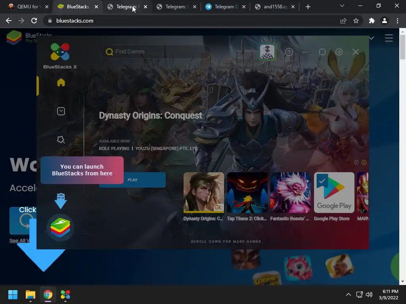Switch to the first Telegram tab
The height and width of the screenshot is (304, 406).
coord(127,7)
